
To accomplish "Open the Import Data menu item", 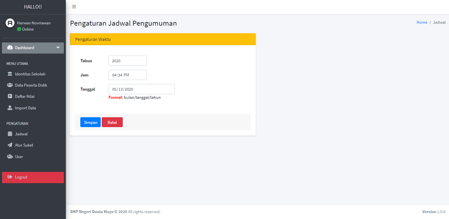I will (25, 108).
